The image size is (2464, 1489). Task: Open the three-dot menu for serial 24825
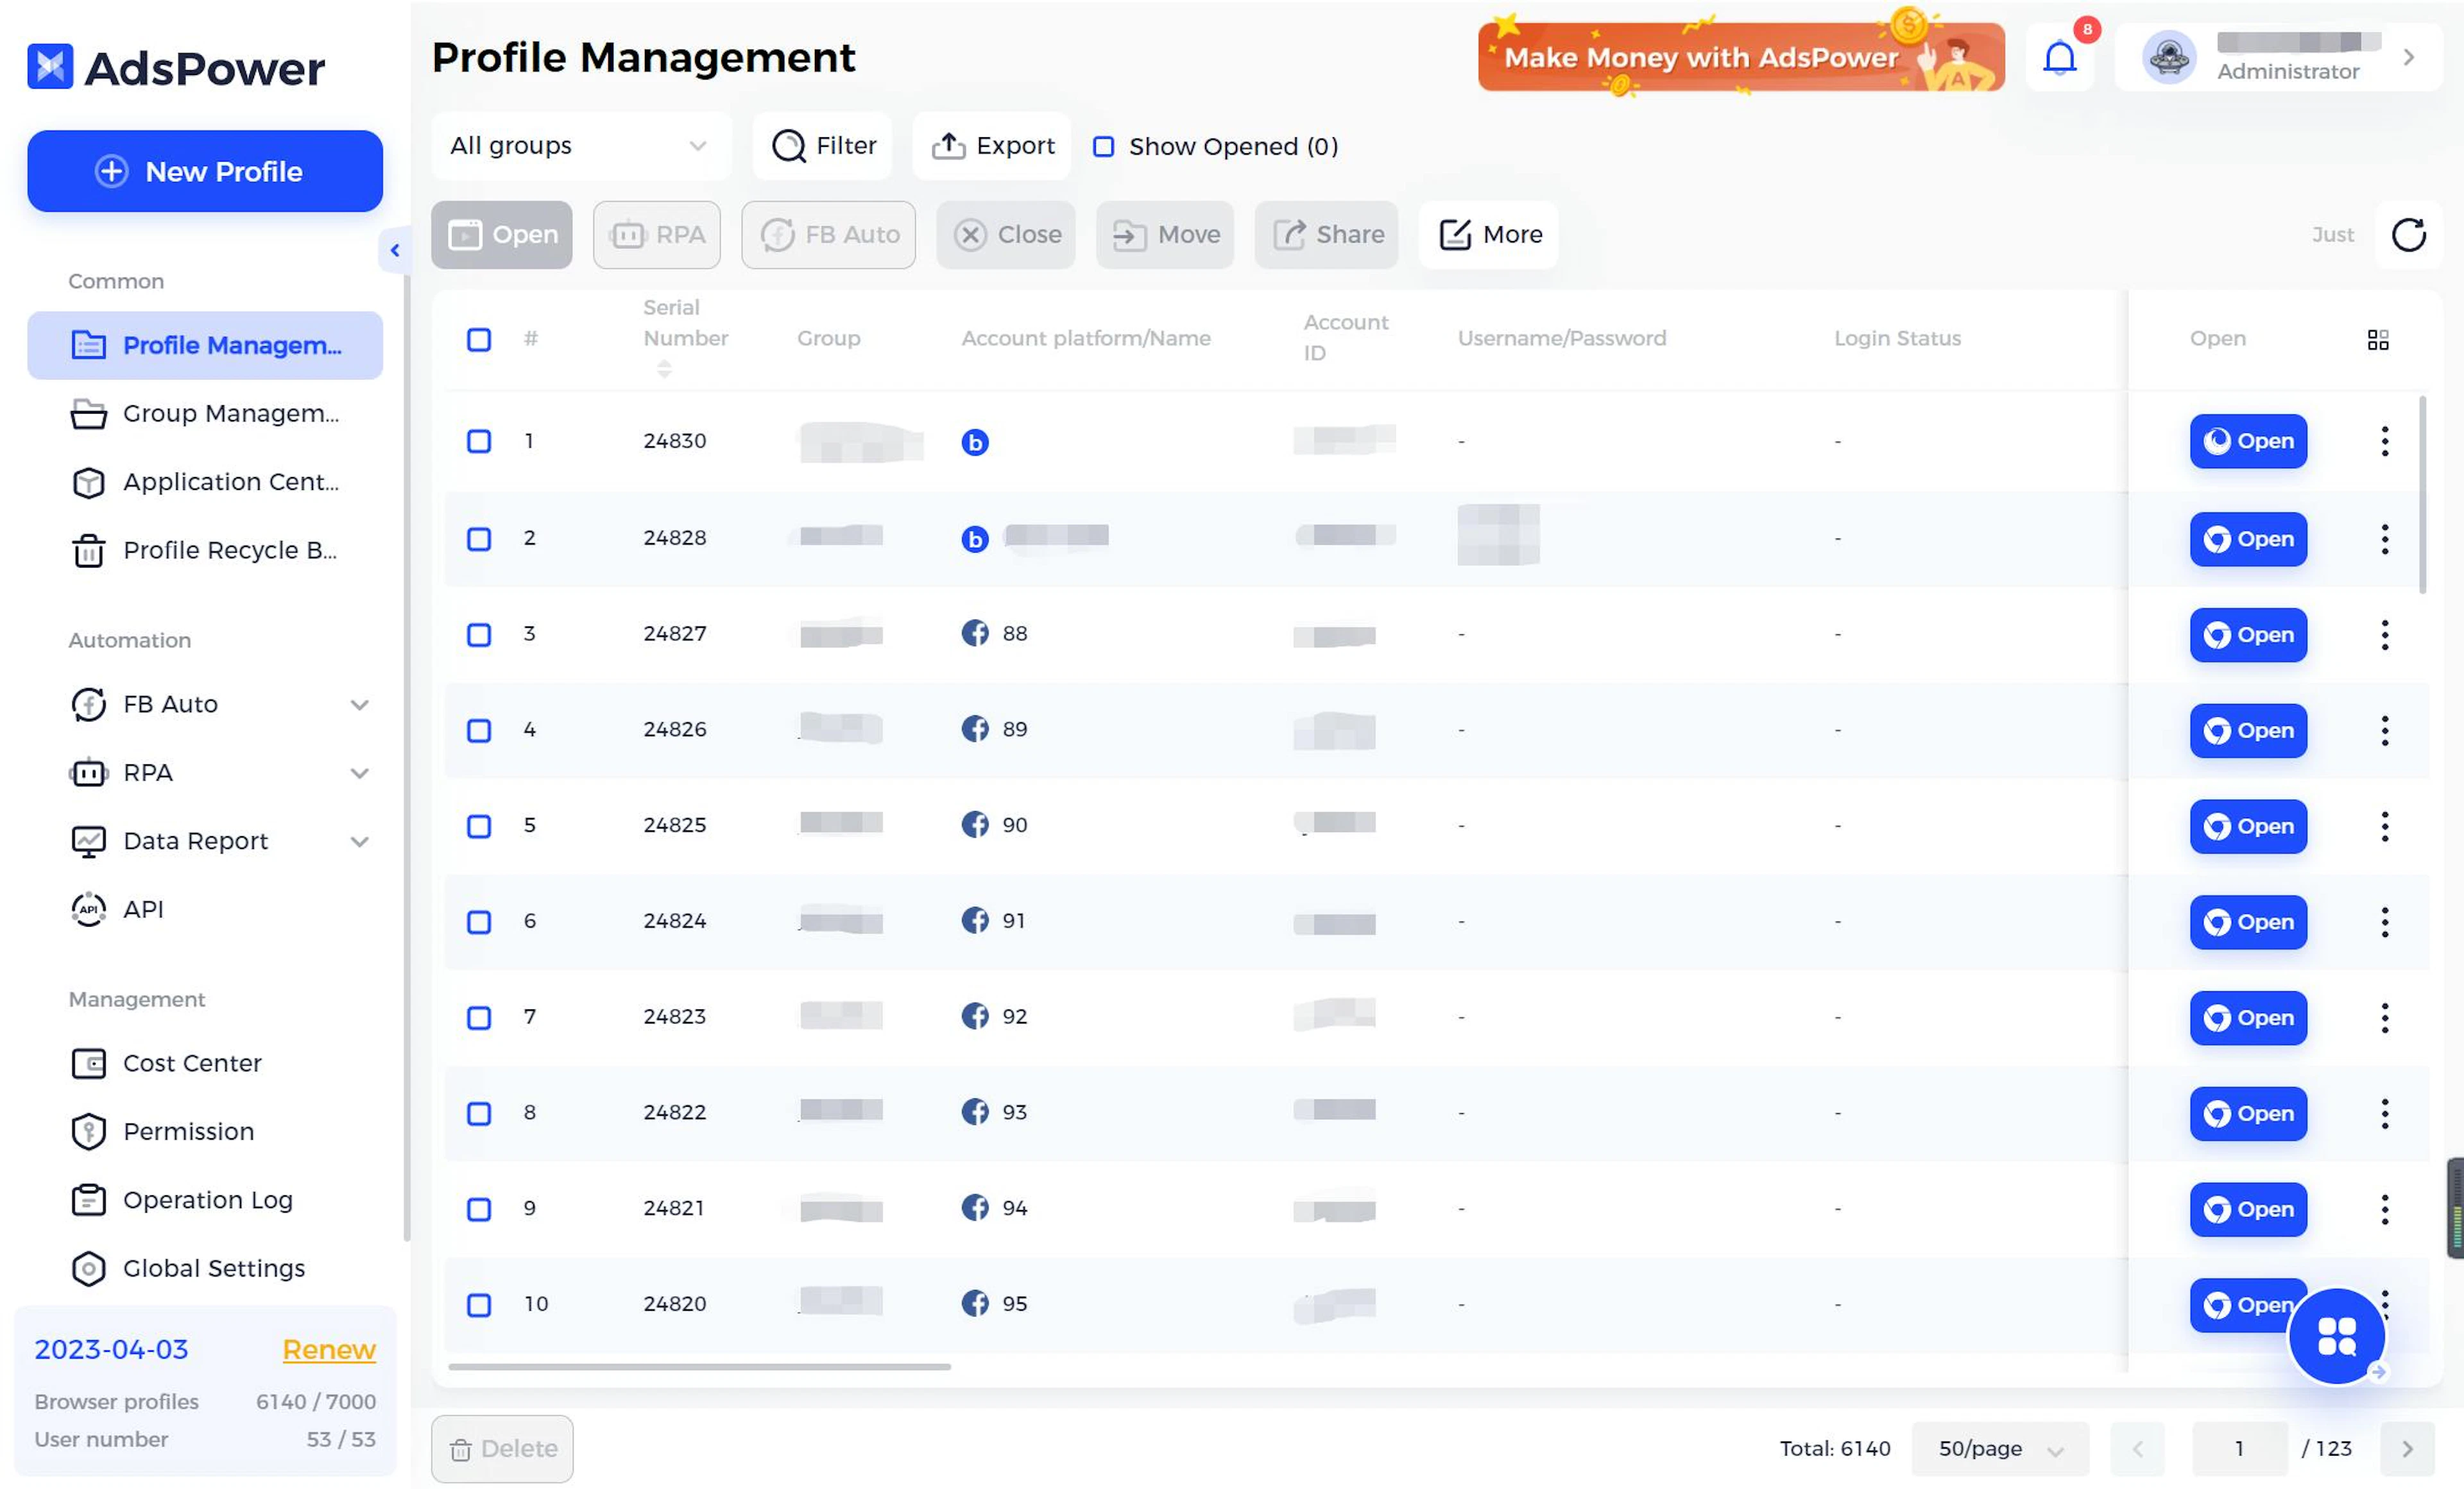coord(2384,827)
